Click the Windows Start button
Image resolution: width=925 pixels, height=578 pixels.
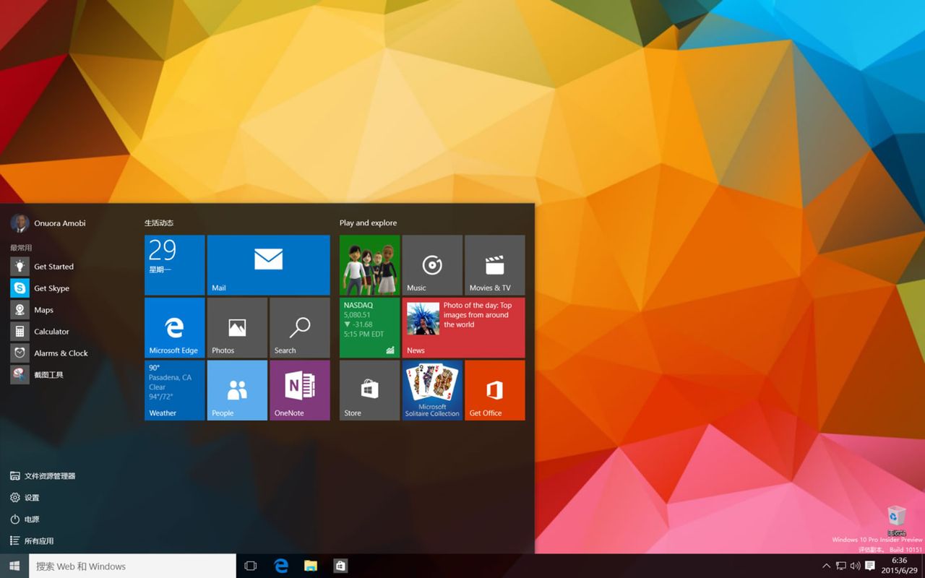[x=14, y=566]
